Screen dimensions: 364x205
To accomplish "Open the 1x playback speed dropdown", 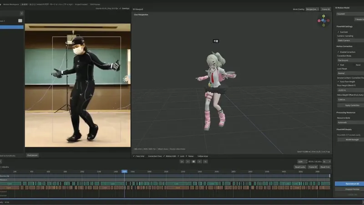I will pos(327,162).
